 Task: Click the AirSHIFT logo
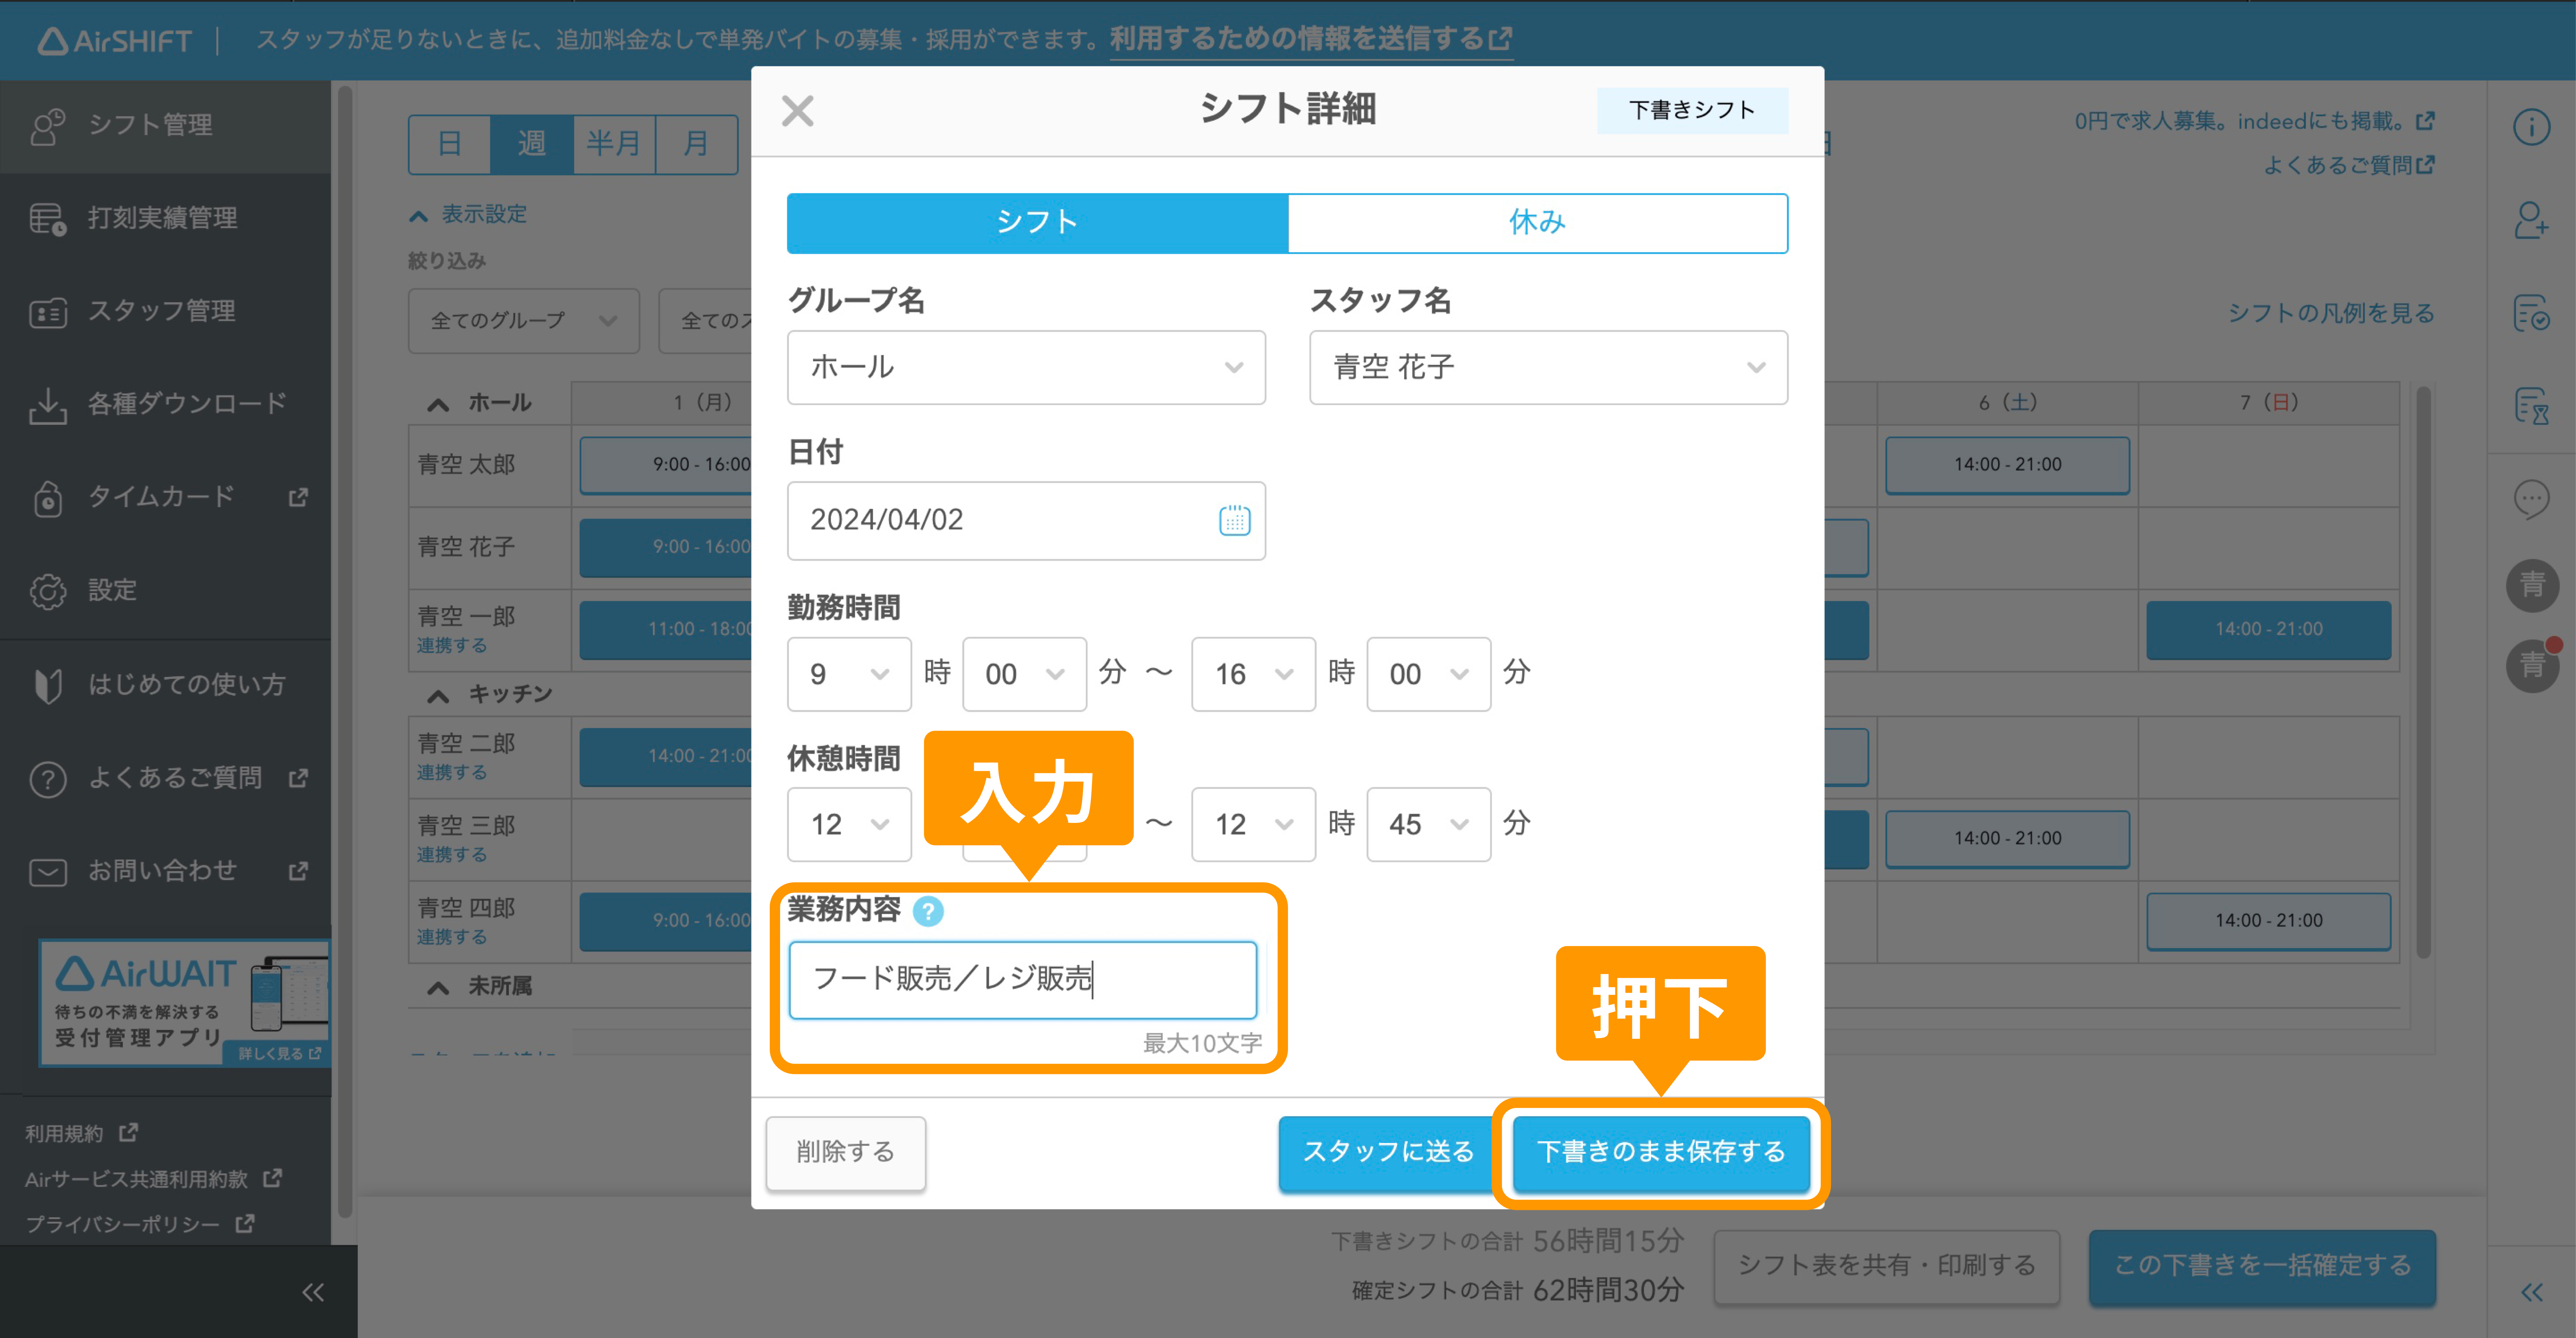click(x=115, y=41)
